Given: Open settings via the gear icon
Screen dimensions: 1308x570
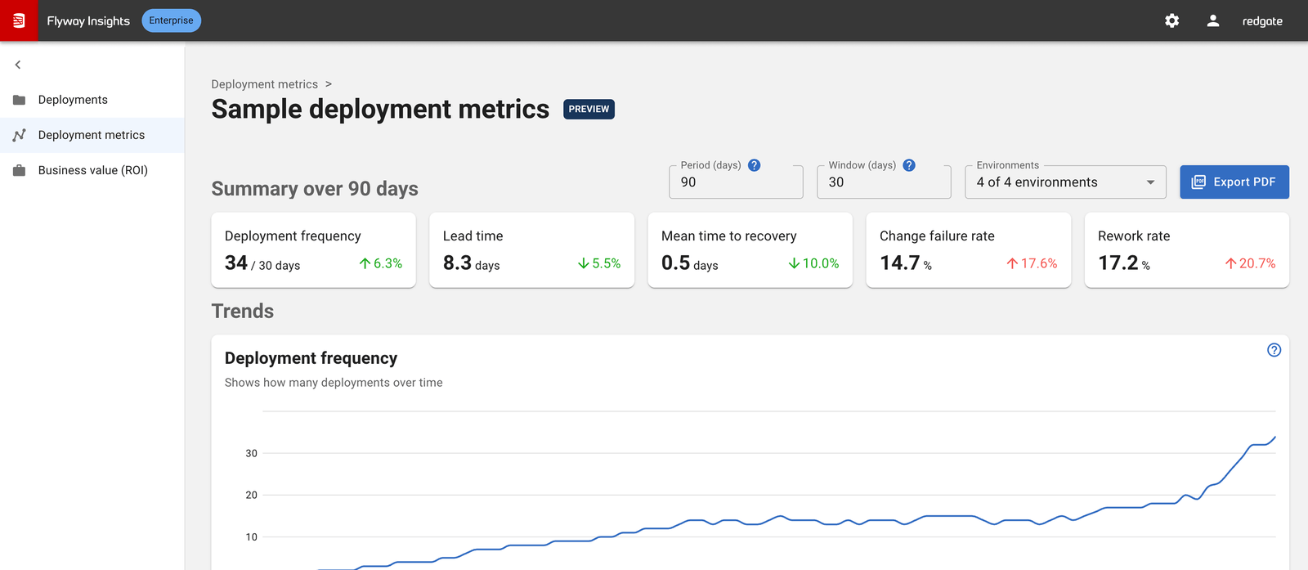Looking at the screenshot, I should [x=1171, y=20].
